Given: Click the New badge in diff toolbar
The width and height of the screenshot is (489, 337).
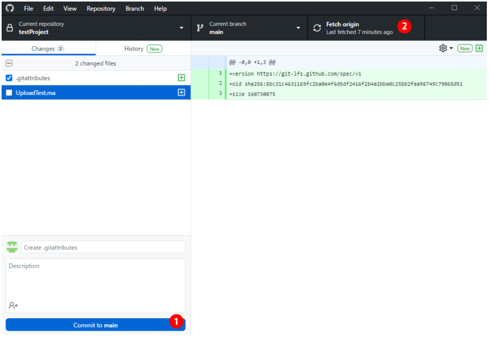Looking at the screenshot, I should 465,48.
